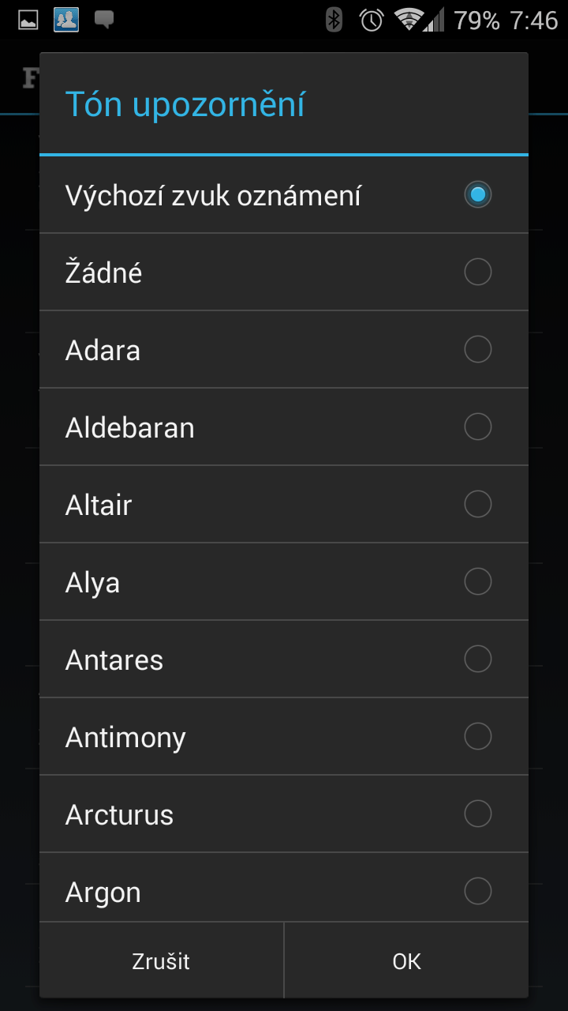Tap the picture notification icon
Screen dimensions: 568x1011
pos(28,20)
